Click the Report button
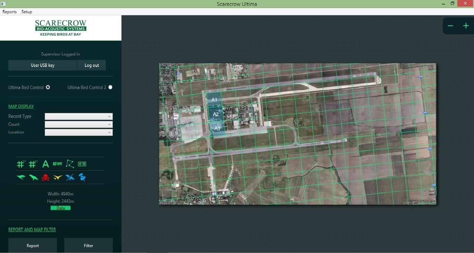Image resolution: width=474 pixels, height=253 pixels. pyautogui.click(x=33, y=245)
